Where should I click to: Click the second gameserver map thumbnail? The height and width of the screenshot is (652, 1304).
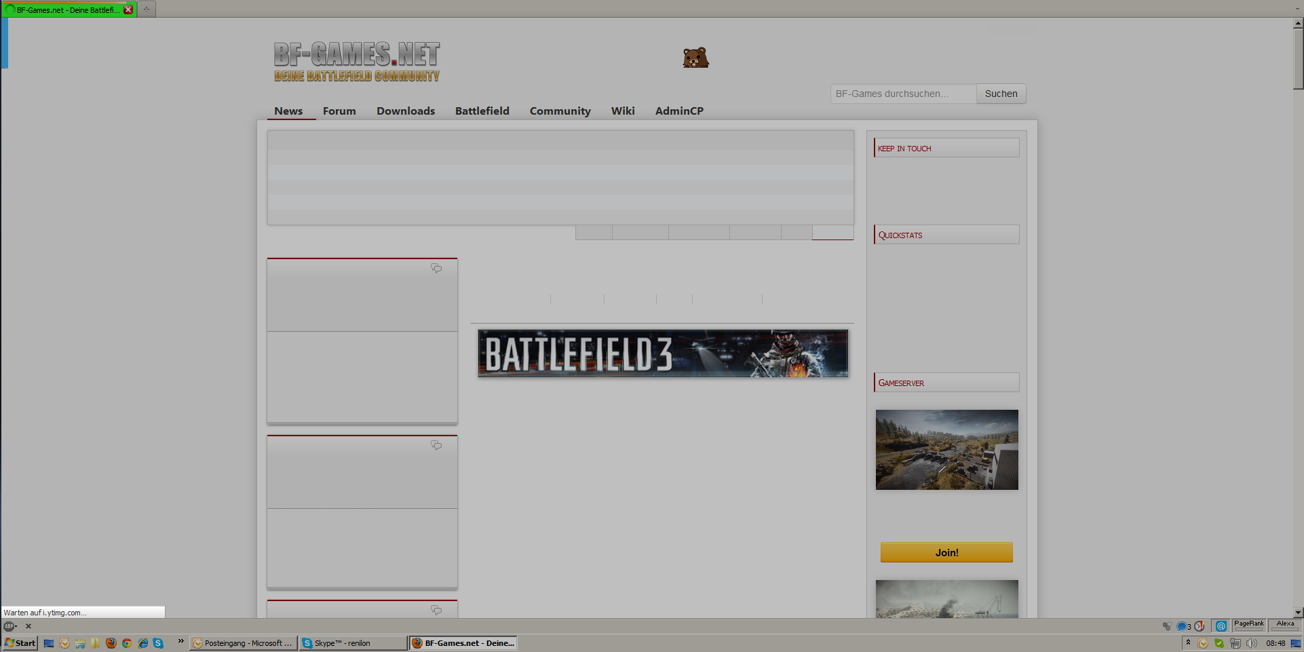pyautogui.click(x=946, y=598)
